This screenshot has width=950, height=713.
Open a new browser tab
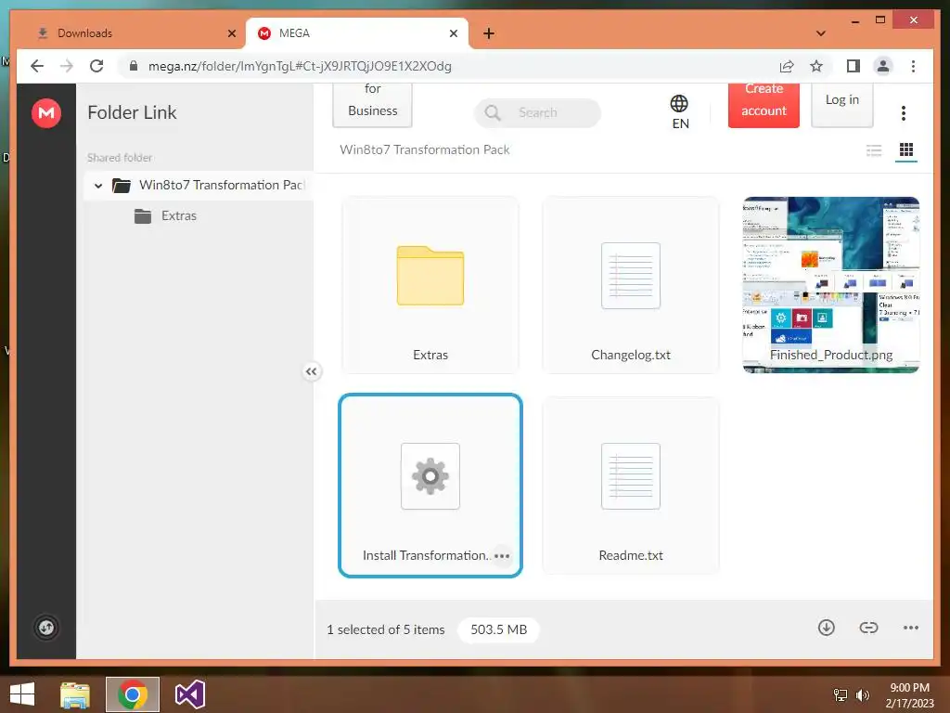tap(489, 33)
